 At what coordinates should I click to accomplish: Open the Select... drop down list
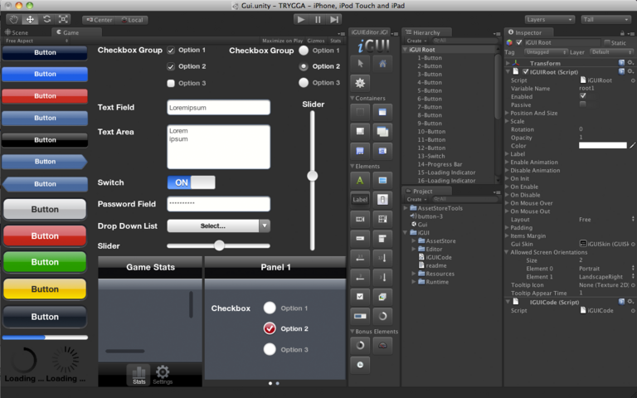coord(219,226)
